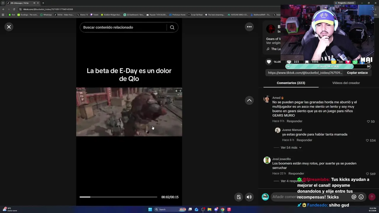
Task: Focus 'Buscar contenido relacionado' search field
Action: click(123, 27)
